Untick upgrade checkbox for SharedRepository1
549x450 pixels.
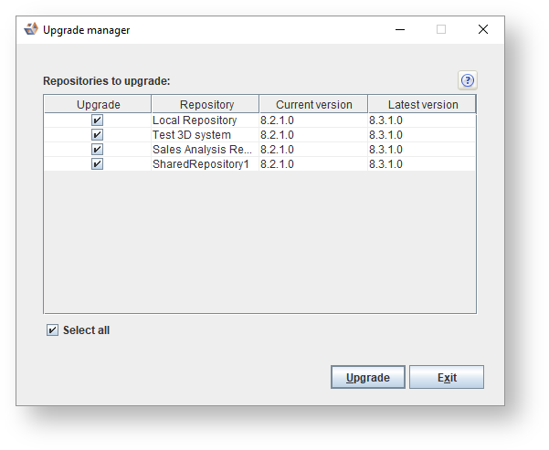pyautogui.click(x=98, y=164)
